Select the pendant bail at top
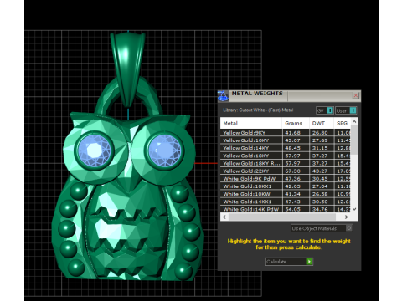The height and width of the screenshot is (301, 402). [128, 69]
